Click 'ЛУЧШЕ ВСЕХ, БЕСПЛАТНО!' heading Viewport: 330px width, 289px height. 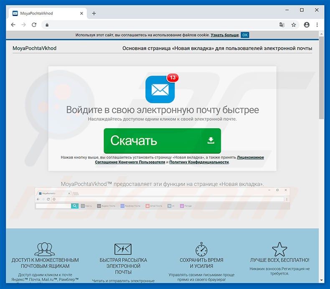click(x=280, y=260)
